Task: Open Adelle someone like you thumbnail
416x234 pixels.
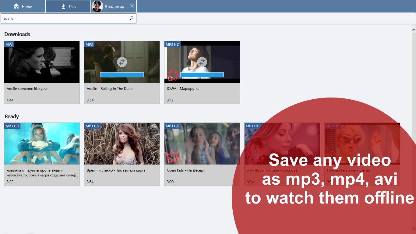Action: coord(42,62)
